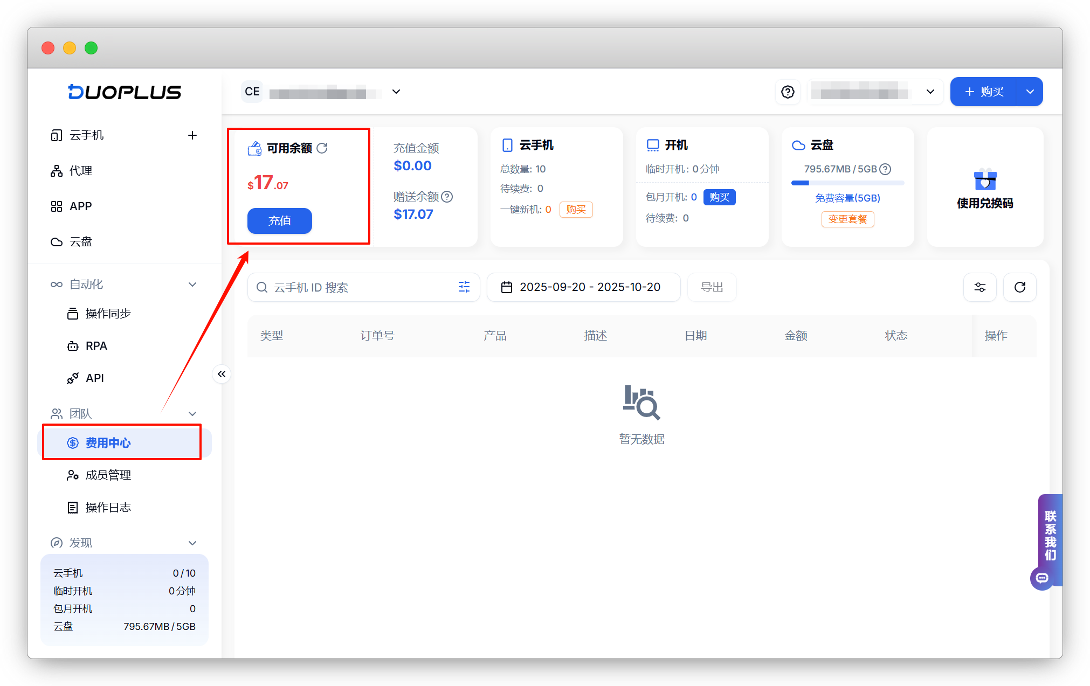Go to the RPA menu item
This screenshot has height=686, width=1090.
[96, 346]
